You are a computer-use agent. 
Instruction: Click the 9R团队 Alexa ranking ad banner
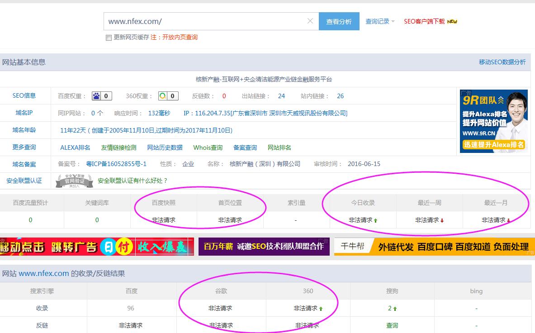[494, 121]
